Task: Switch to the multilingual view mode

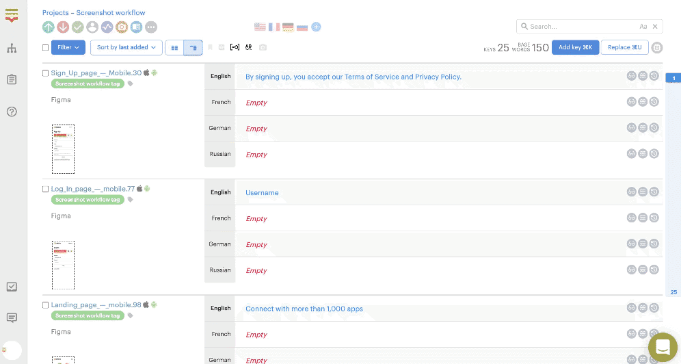Action: (193, 48)
